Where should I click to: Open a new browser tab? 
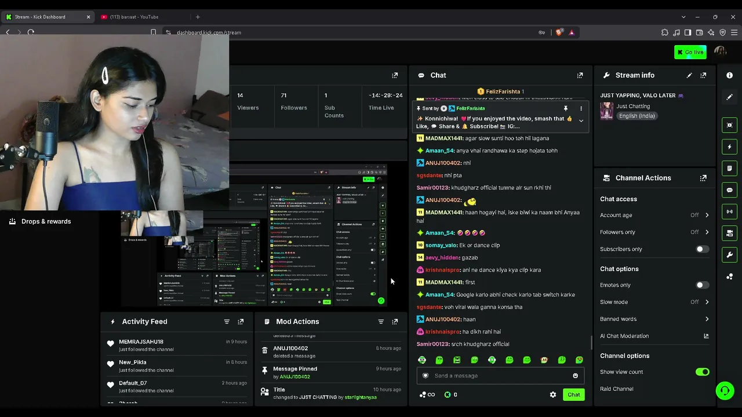coord(198,17)
